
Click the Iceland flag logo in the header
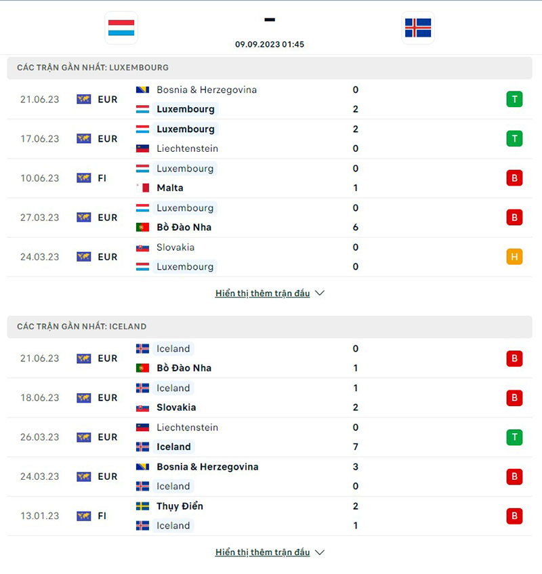click(418, 28)
